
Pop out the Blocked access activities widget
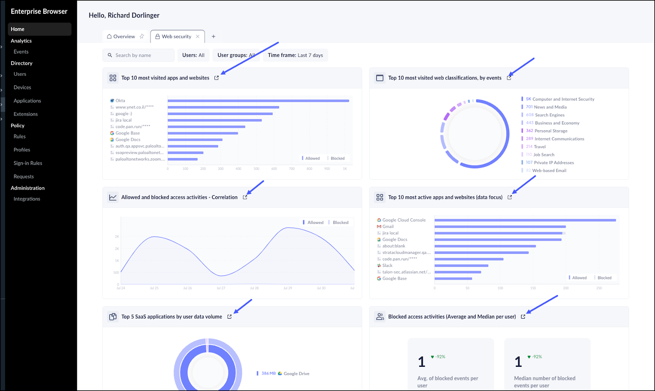(x=523, y=316)
